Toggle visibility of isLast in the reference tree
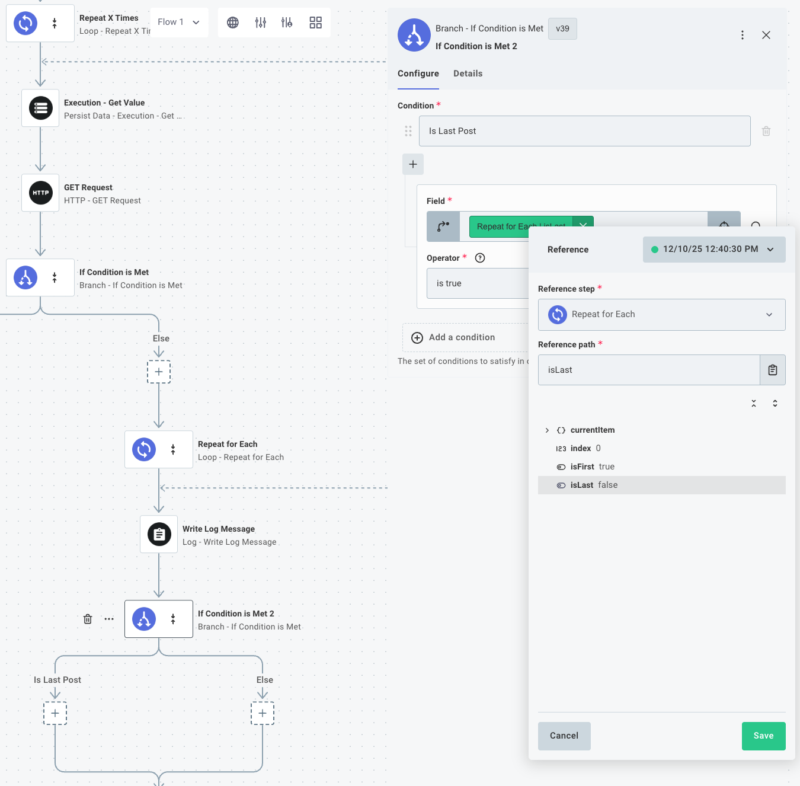Viewport: 800px width, 786px height. pyautogui.click(x=561, y=485)
